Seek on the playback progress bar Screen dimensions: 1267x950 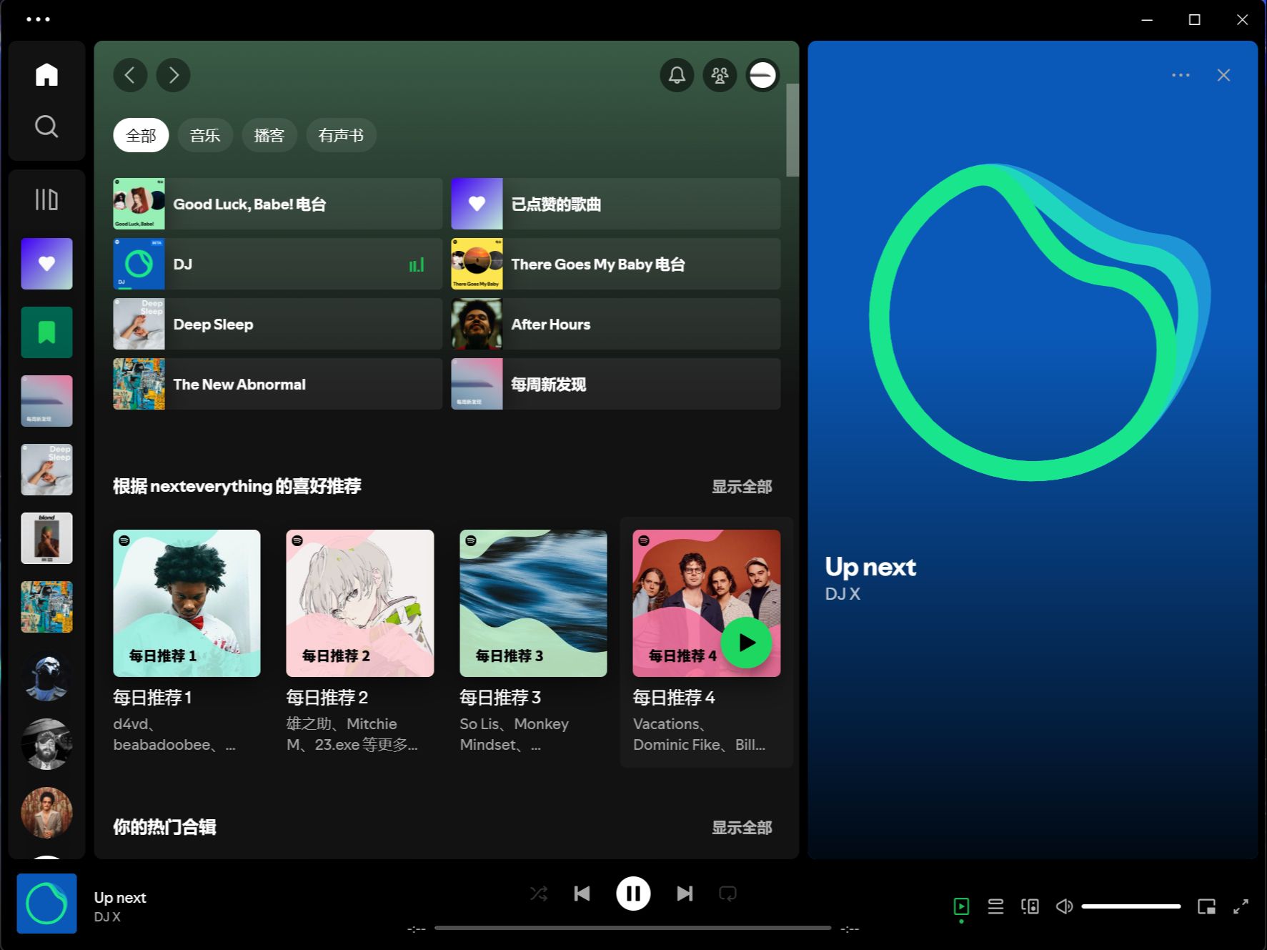pos(632,928)
